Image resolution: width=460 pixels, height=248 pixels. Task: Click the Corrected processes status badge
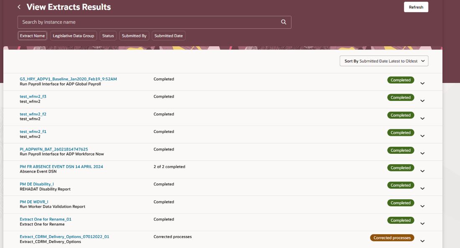[392, 237]
